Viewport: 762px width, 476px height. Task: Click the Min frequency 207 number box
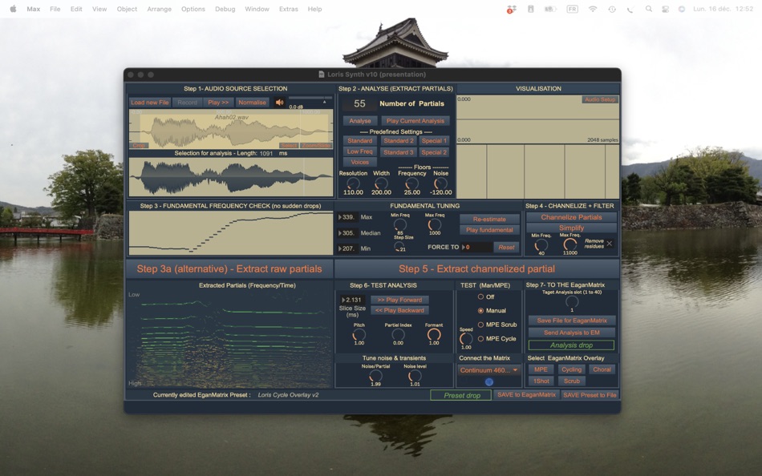[348, 248]
